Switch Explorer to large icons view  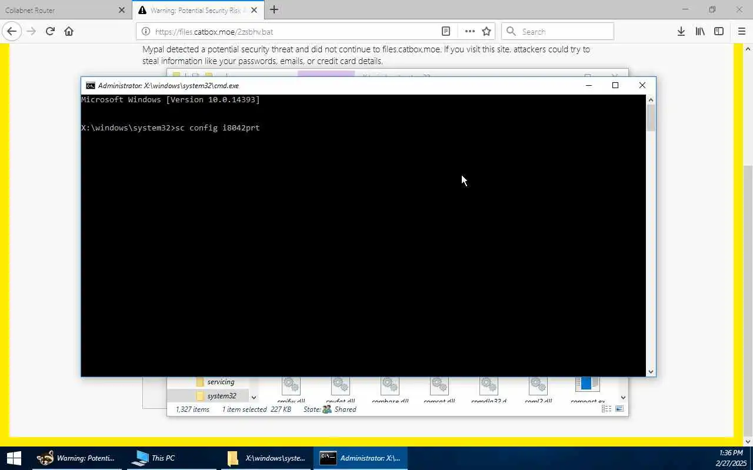tap(619, 409)
